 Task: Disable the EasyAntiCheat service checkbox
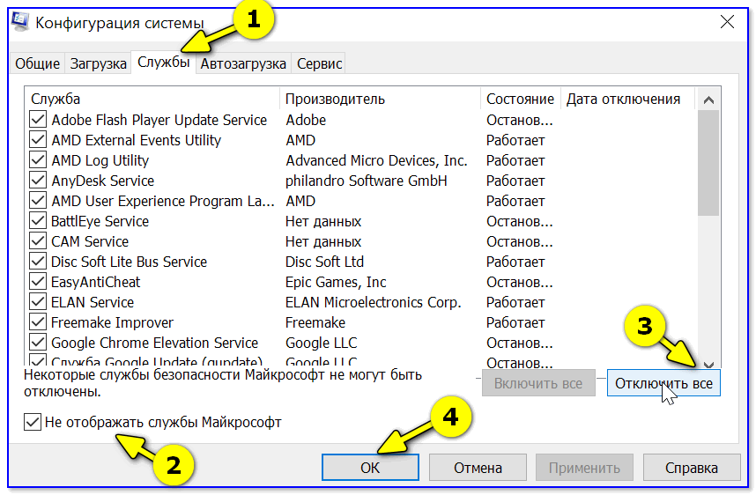pyautogui.click(x=38, y=282)
